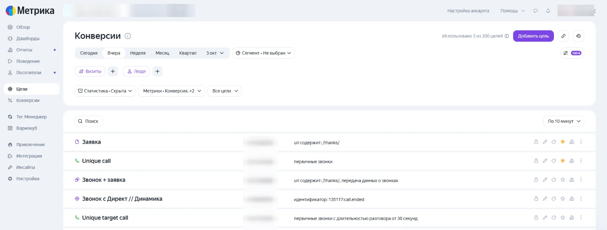Open the Все цели filter dropdown

click(x=225, y=91)
